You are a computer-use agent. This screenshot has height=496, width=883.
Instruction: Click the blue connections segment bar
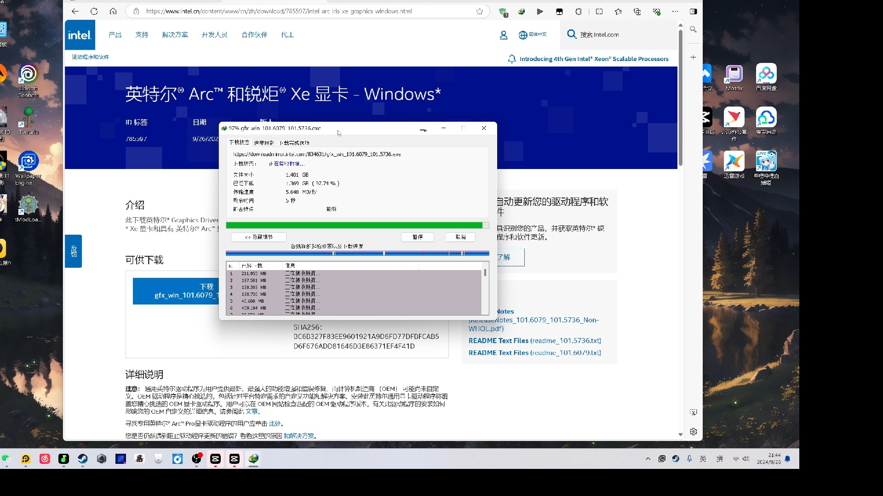click(357, 253)
